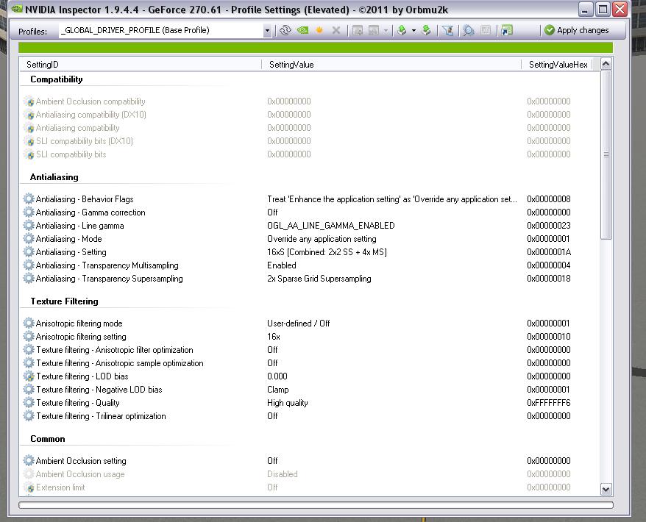Click the hex value "0xFFFFFFF6"
The height and width of the screenshot is (522, 646).
pyautogui.click(x=548, y=403)
